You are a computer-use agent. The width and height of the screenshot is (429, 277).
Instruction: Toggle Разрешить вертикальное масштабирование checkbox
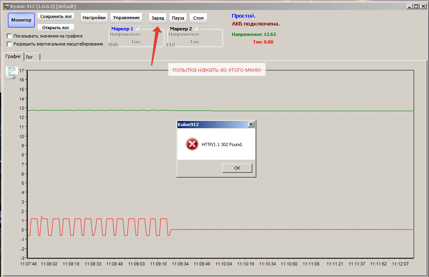[x=10, y=44]
